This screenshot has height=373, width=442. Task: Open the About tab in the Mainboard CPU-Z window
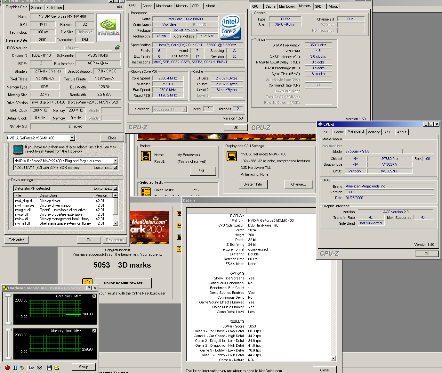(402, 132)
